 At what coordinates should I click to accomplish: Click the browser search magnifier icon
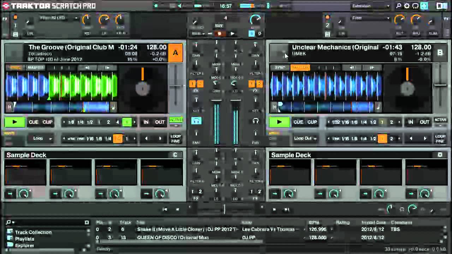8,223
